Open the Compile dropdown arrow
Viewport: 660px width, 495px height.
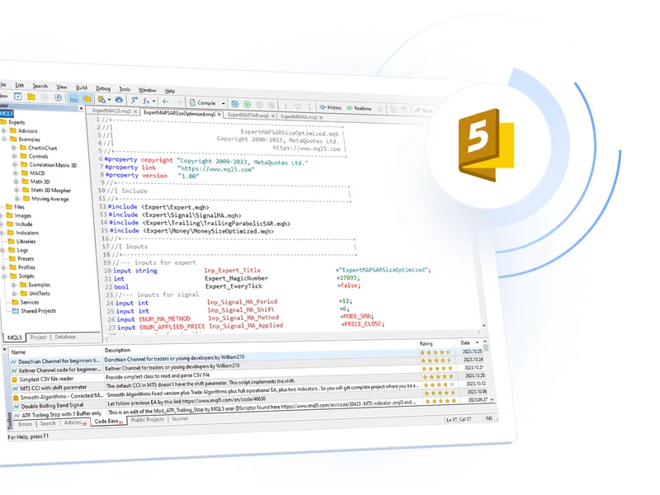pyautogui.click(x=223, y=103)
